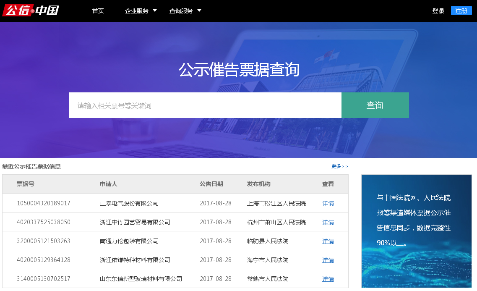477x291 pixels.
Task: Click the 公告日期 column header
Action: (211, 184)
